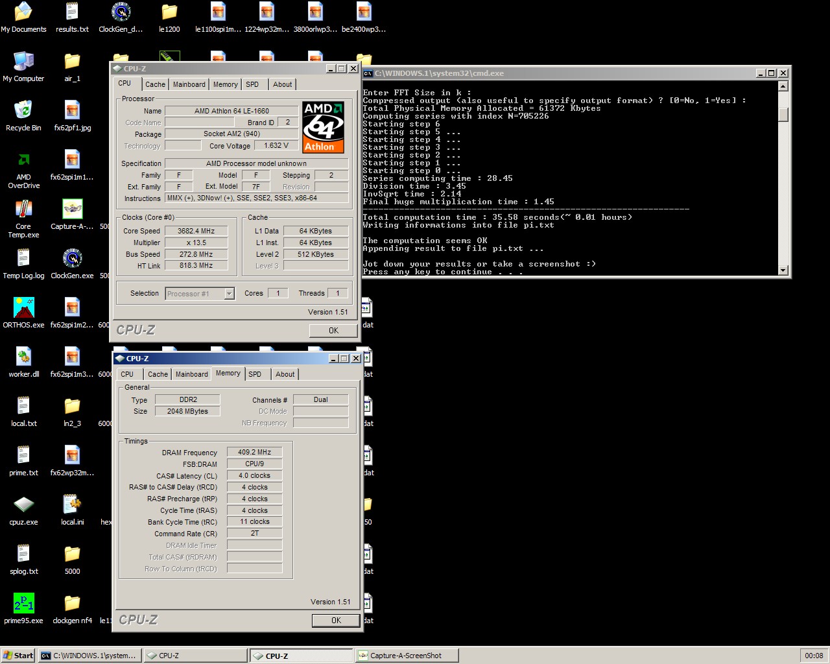Click OK in the lower CPU-Z Memory window

(336, 621)
